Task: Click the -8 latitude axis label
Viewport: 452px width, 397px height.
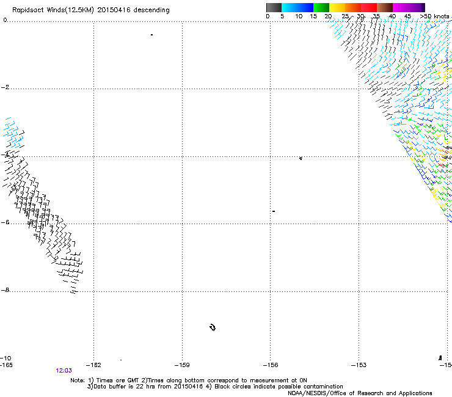Action: [5, 290]
